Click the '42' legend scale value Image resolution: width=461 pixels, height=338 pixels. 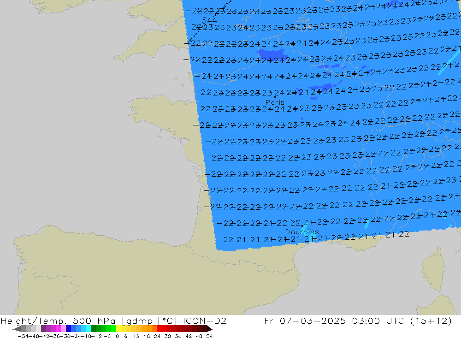coord(189,336)
